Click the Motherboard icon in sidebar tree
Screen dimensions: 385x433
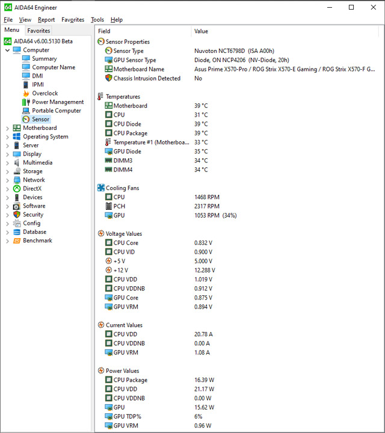tap(17, 128)
